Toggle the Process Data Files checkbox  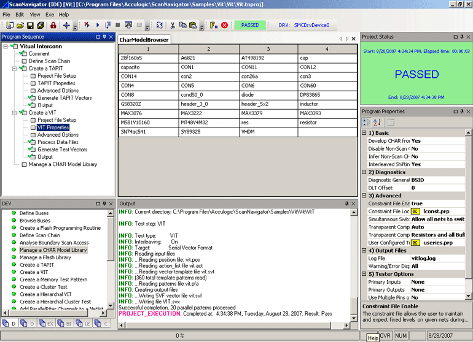tap(33, 142)
